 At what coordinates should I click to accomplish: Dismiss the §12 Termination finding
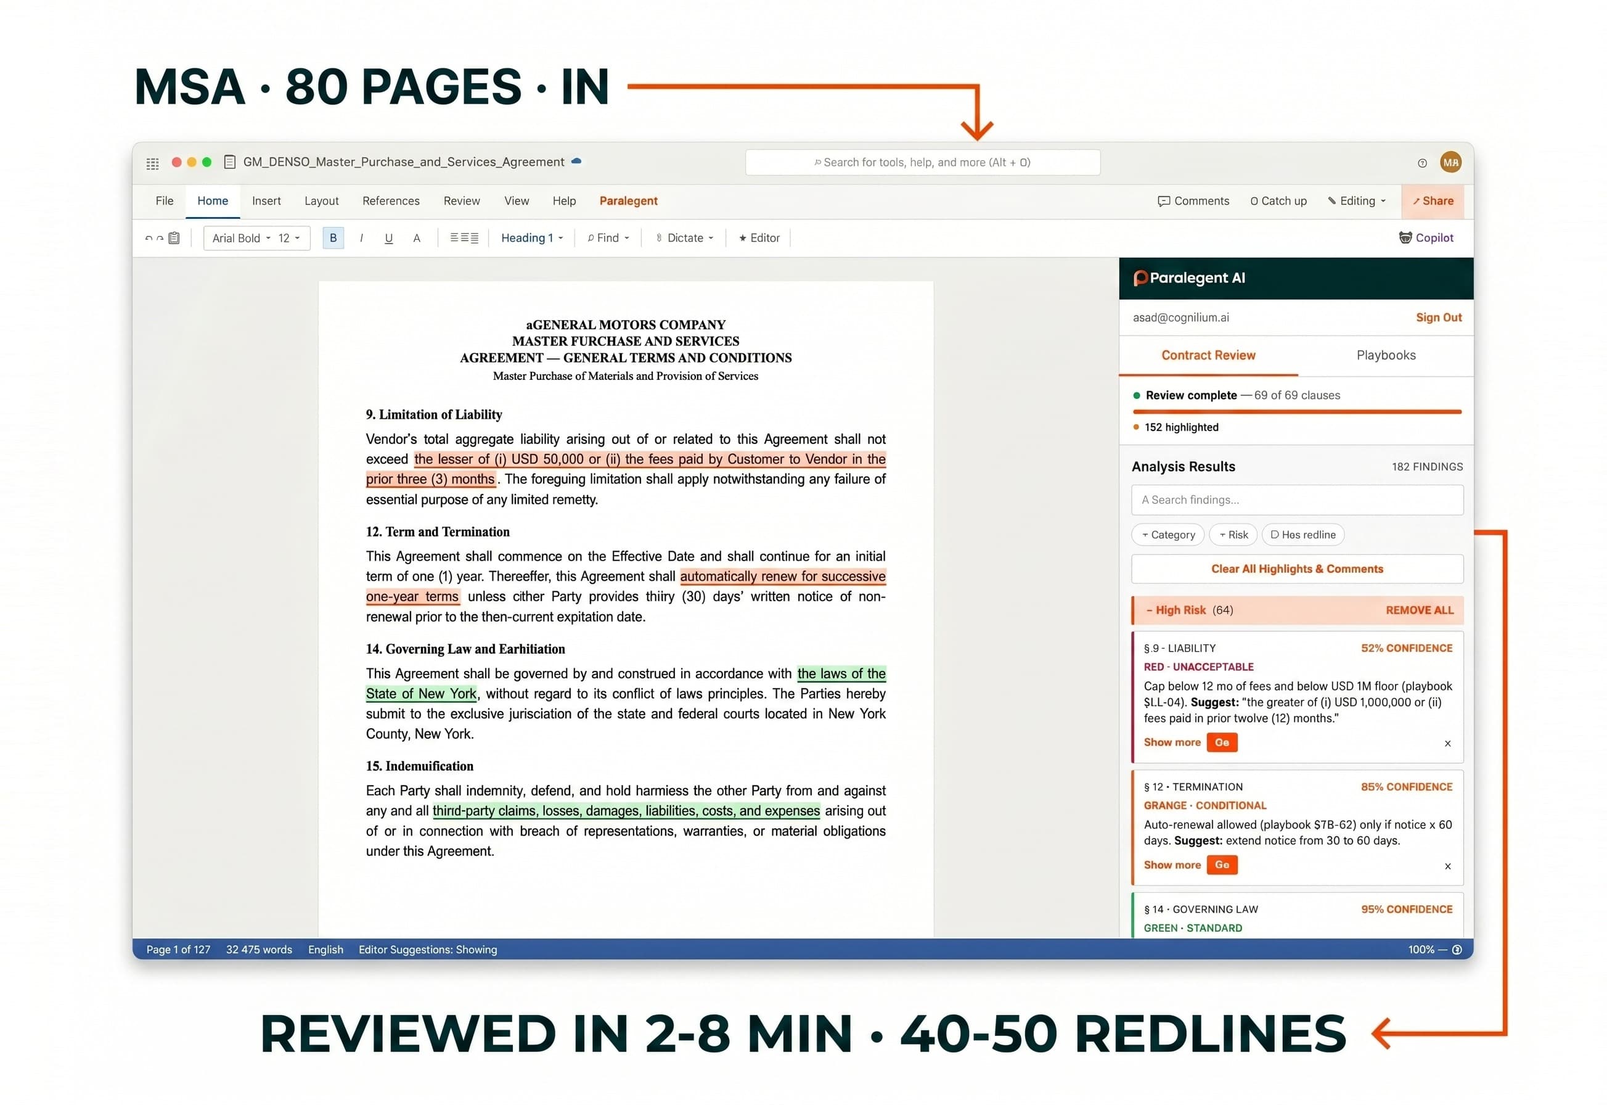(x=1447, y=867)
